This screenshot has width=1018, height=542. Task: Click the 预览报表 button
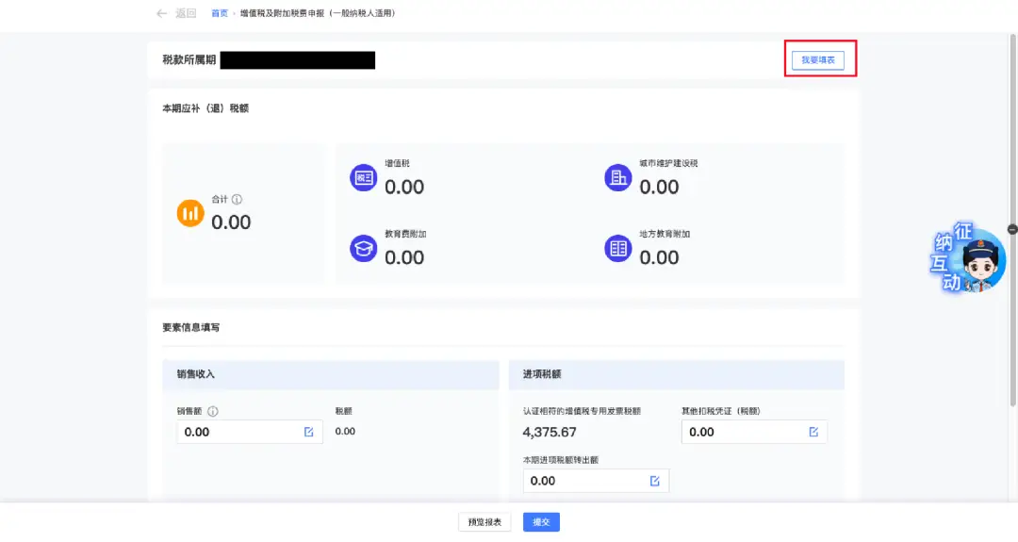click(x=484, y=522)
